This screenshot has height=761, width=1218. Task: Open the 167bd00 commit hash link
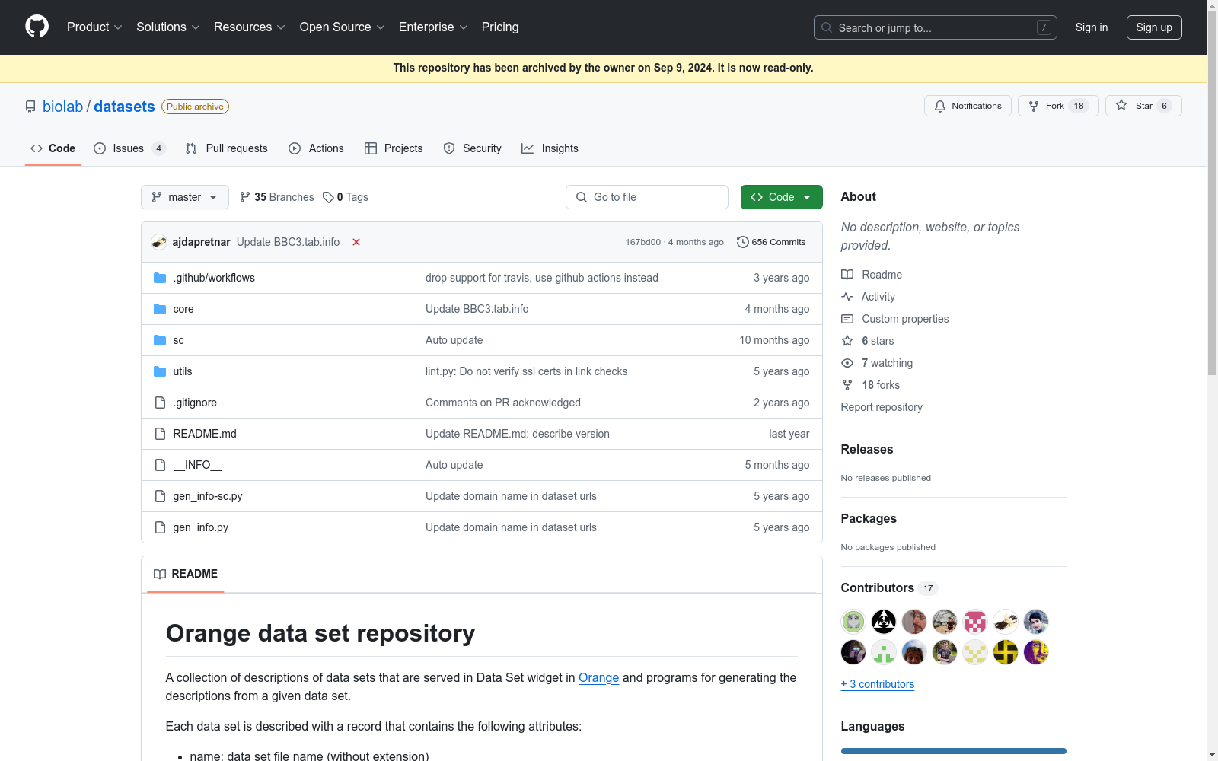click(643, 242)
